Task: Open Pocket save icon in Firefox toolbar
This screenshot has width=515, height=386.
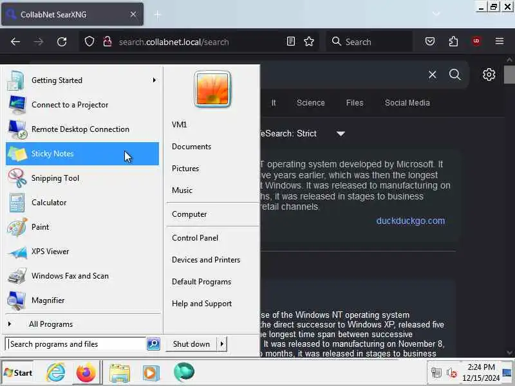Action: [x=430, y=41]
